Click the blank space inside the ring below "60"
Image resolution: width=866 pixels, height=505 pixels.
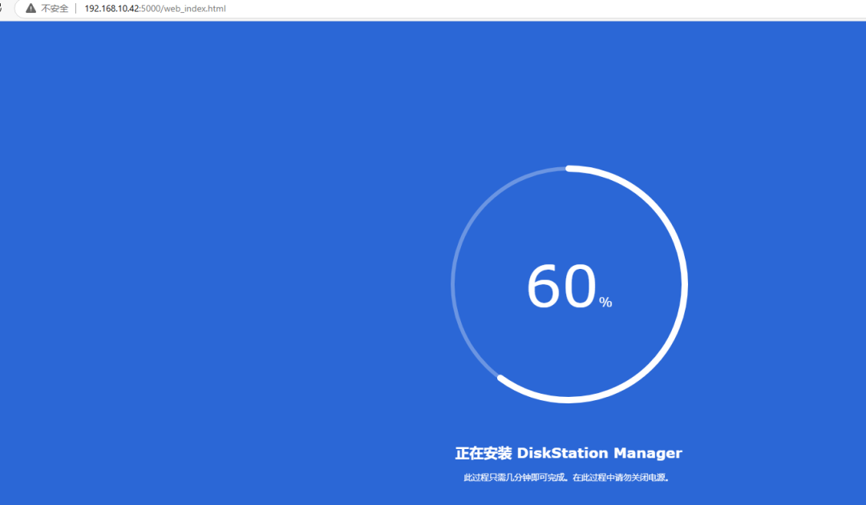[569, 352]
